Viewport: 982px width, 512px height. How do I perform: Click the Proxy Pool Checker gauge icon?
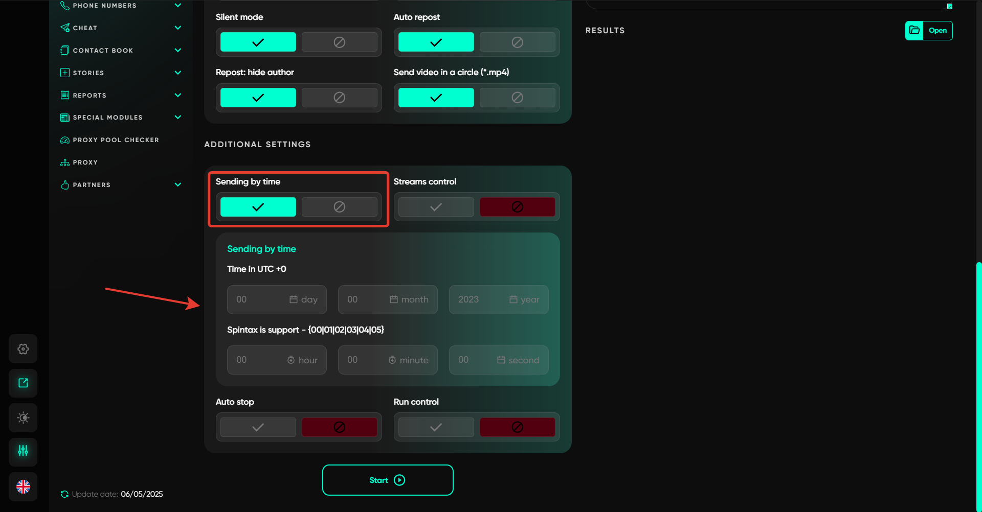click(x=65, y=140)
